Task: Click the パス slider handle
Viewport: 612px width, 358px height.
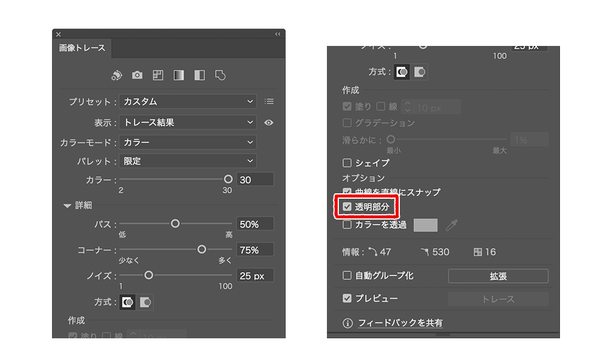Action: [175, 224]
